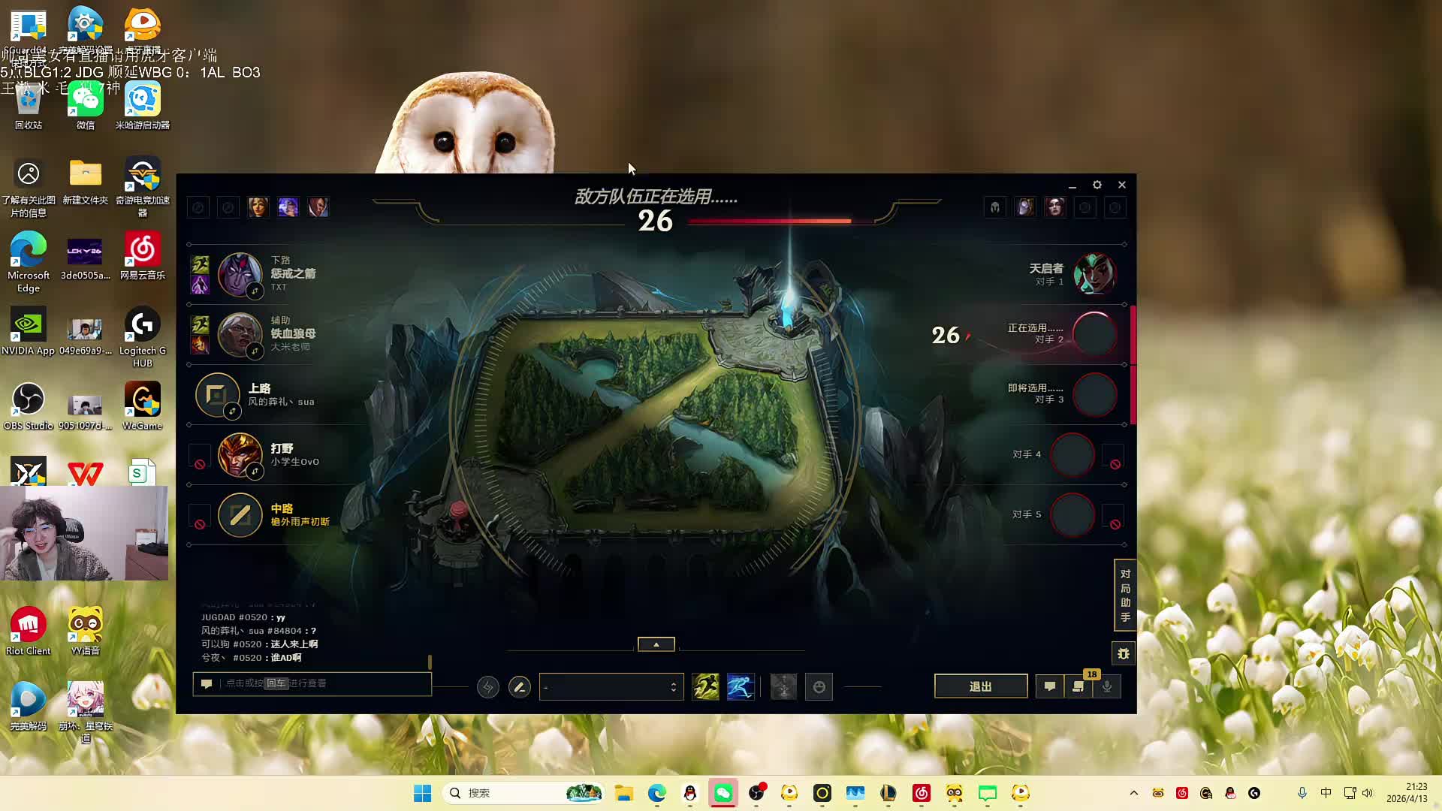The width and height of the screenshot is (1442, 811).
Task: Open the social panel with the 18 badge
Action: point(1078,686)
